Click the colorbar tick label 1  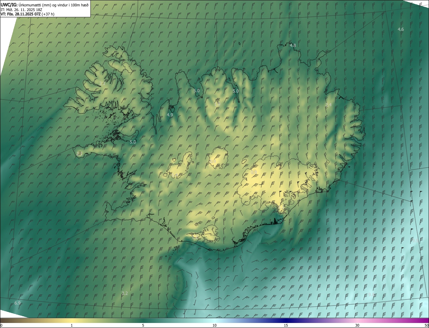[x=72, y=325]
